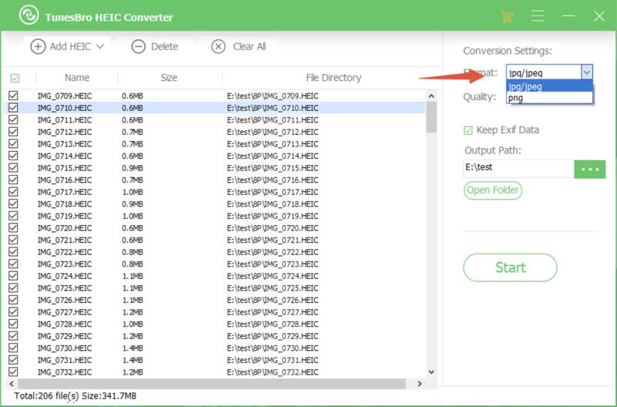The height and width of the screenshot is (407, 617).
Task: Click the Output Path field showing E:\test
Action: (518, 168)
